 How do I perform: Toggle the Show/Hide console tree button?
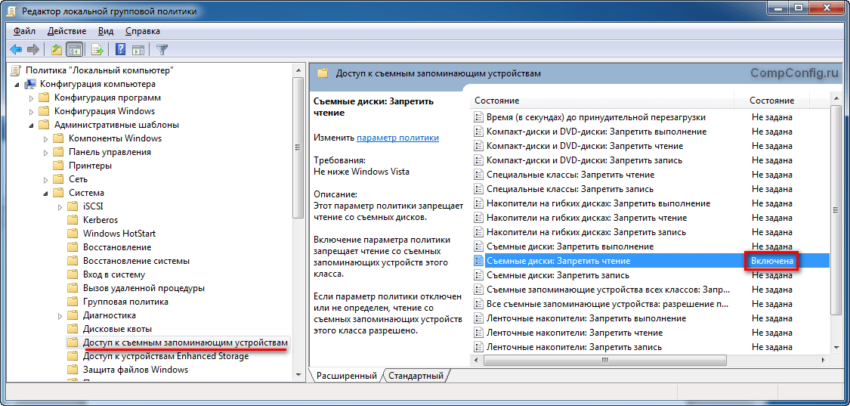point(74,50)
